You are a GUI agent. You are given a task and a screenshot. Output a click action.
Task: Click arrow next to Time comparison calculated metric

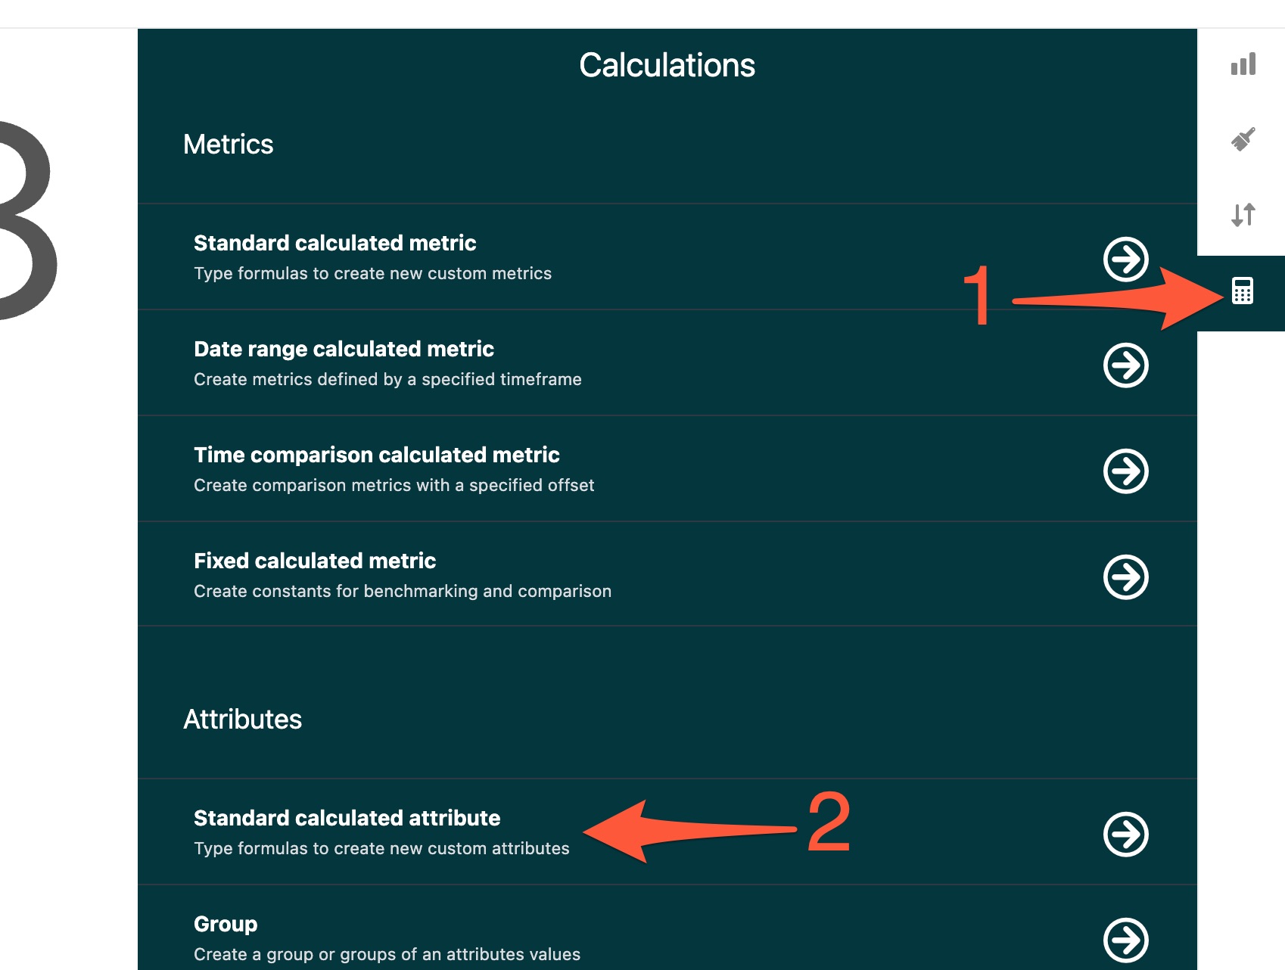(1126, 471)
